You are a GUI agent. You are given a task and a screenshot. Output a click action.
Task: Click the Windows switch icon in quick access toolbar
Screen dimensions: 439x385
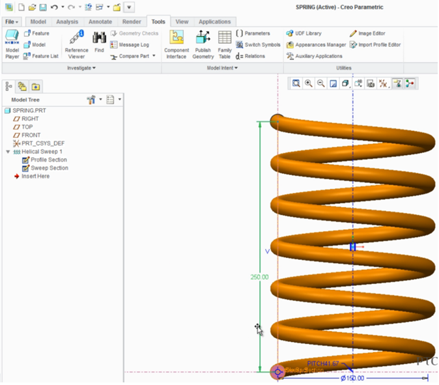[100, 7]
